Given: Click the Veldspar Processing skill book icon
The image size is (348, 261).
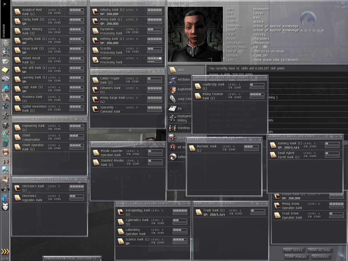Looking at the screenshot, I should click(x=95, y=60).
